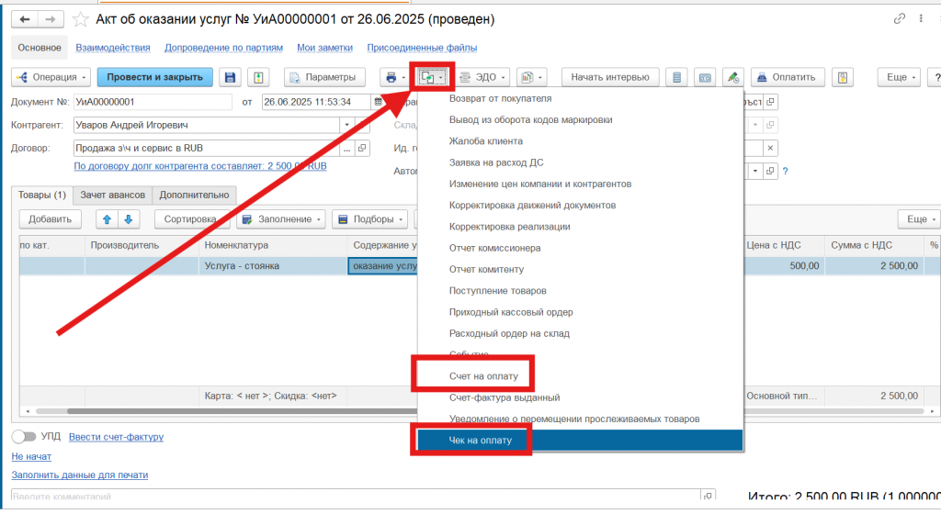
Task: Move row up with blue arrow
Action: point(107,219)
